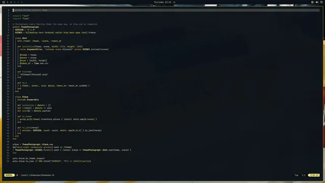The image size is (325, 183).
Task: Click the NORMAL mode indicator in the status line
Action: click(9, 175)
